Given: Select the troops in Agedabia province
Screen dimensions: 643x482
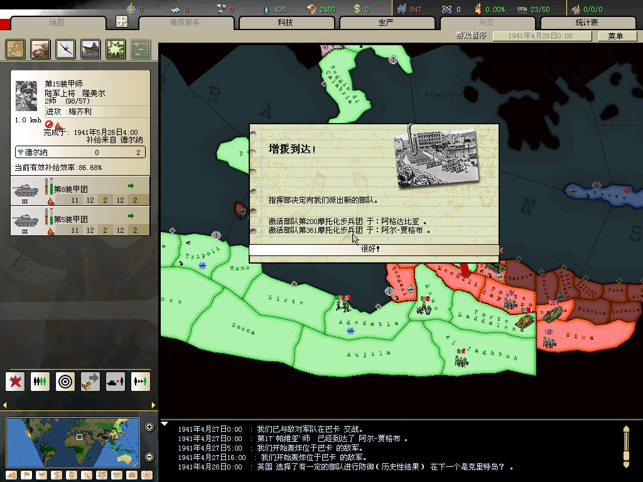Looking at the screenshot, I should tap(342, 304).
